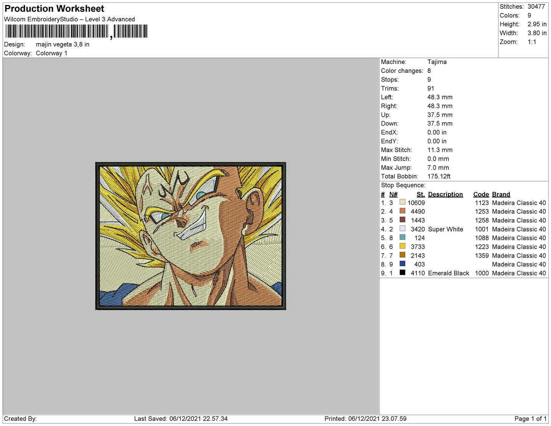Image resolution: width=551 pixels, height=426 pixels.
Task: Click the Production Worksheet title
Action: tap(54, 9)
